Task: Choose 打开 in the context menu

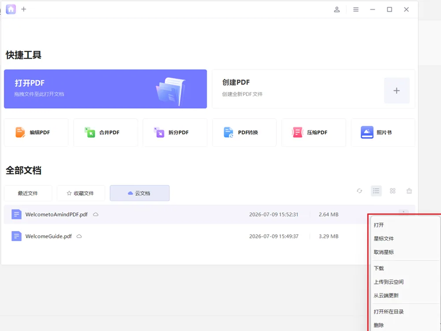Action: coord(405,225)
